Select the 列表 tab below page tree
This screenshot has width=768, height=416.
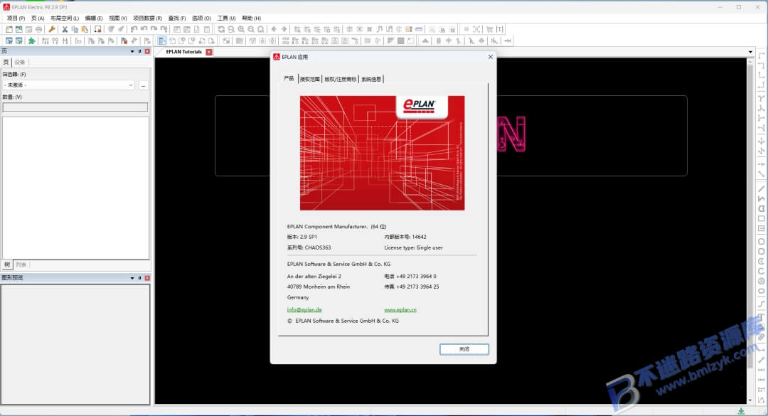(x=21, y=265)
